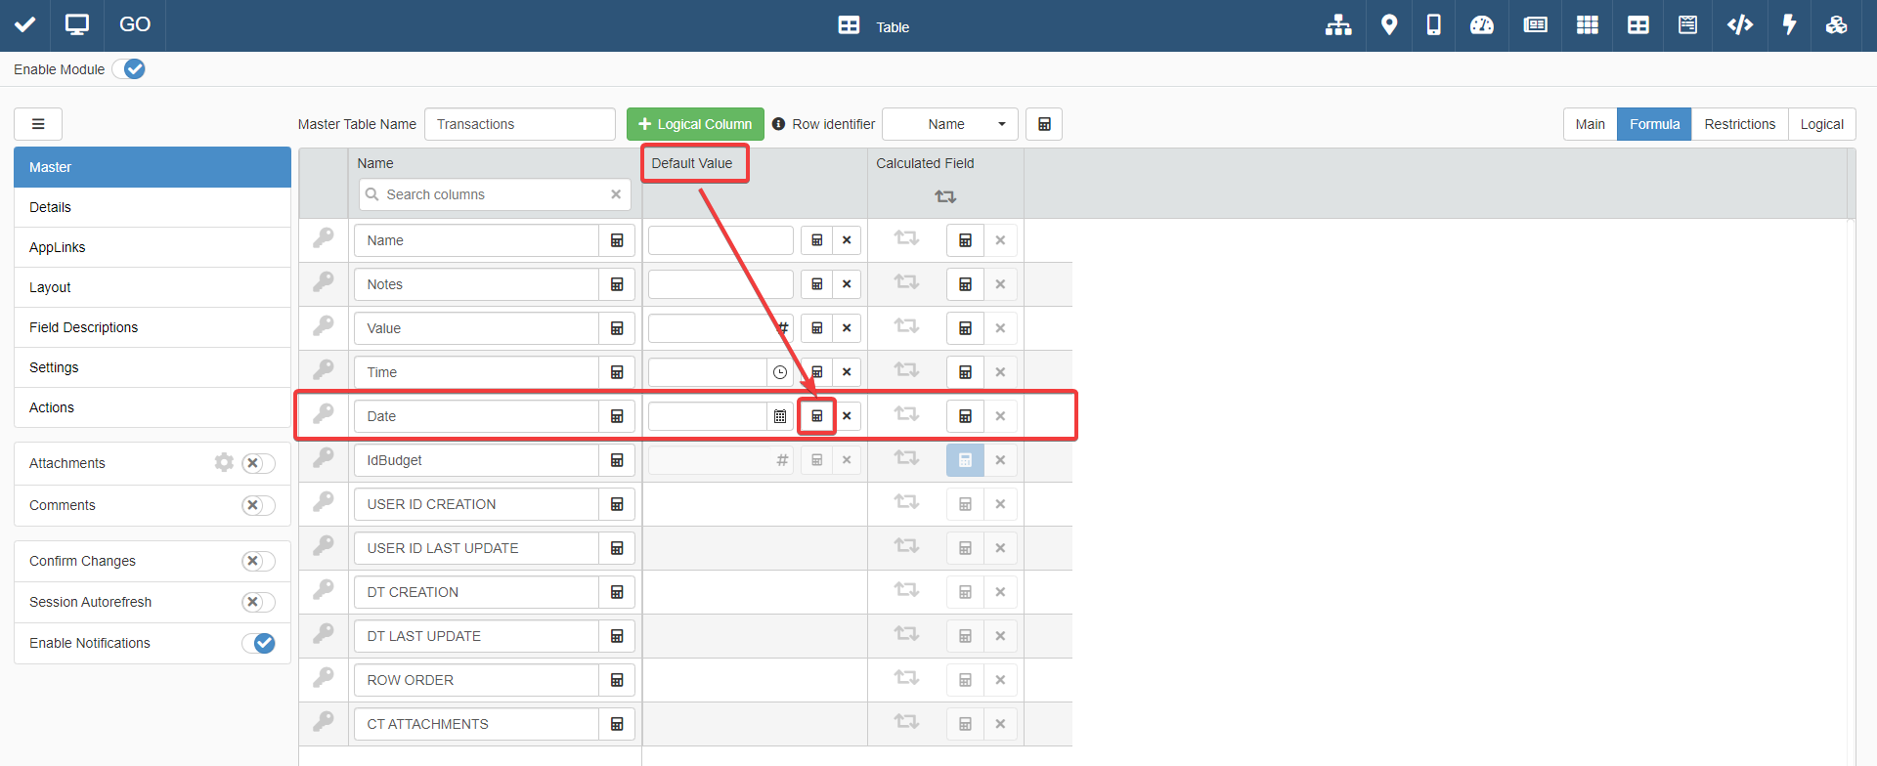The height and width of the screenshot is (766, 1877).
Task: Open the Date default value calculator
Action: click(817, 416)
